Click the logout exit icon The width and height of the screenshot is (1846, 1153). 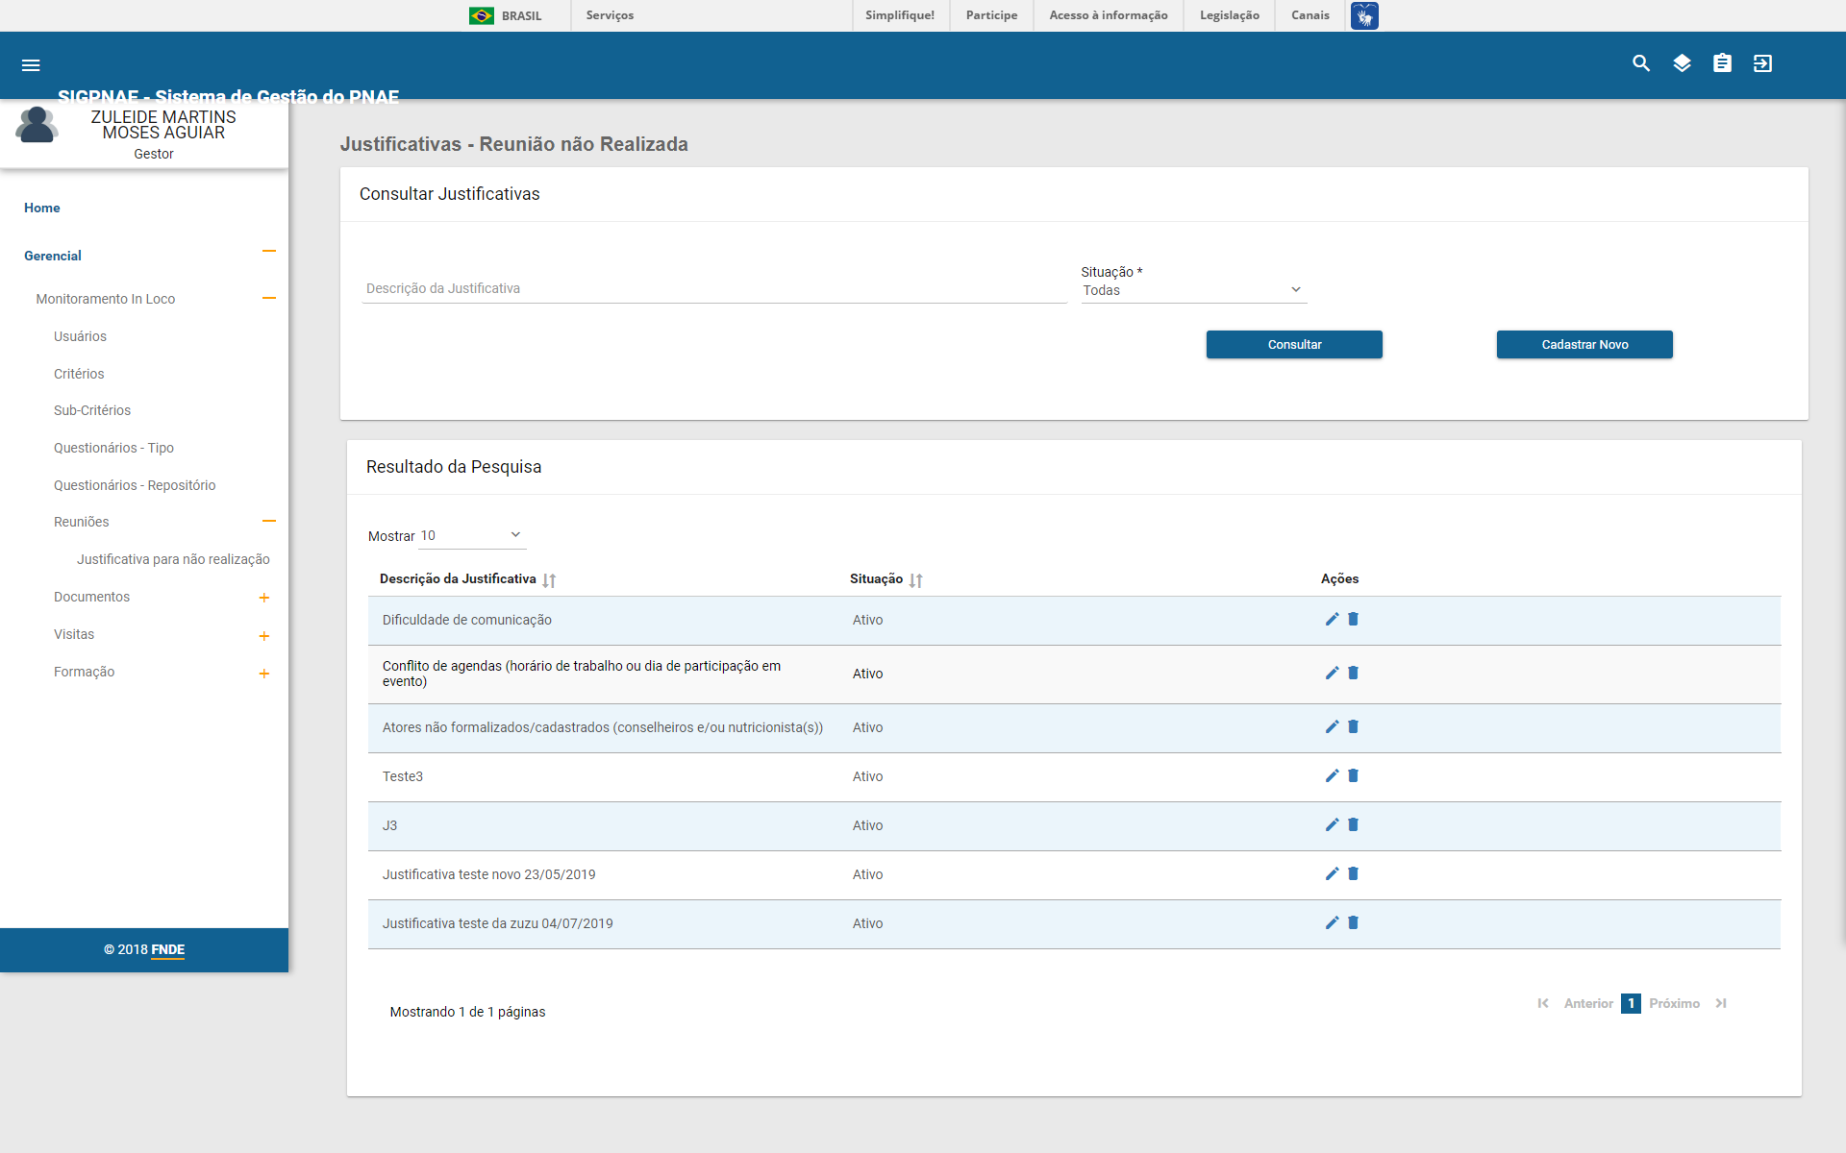tap(1762, 63)
